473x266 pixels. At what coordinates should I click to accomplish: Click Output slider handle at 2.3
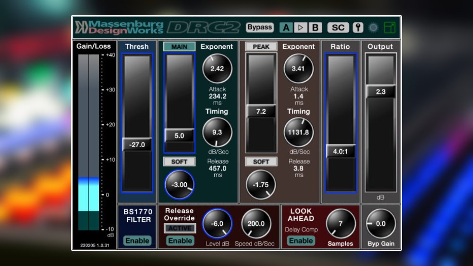[x=381, y=91]
